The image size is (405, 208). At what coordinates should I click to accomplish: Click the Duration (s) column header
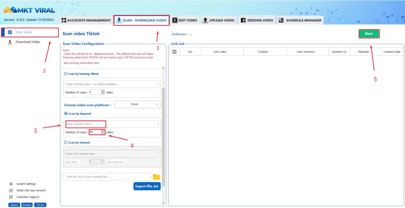(x=339, y=52)
